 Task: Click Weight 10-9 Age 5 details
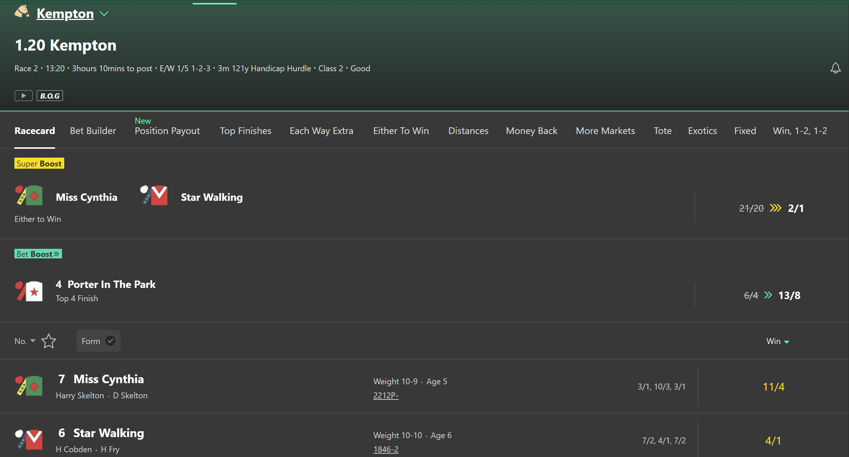point(410,381)
